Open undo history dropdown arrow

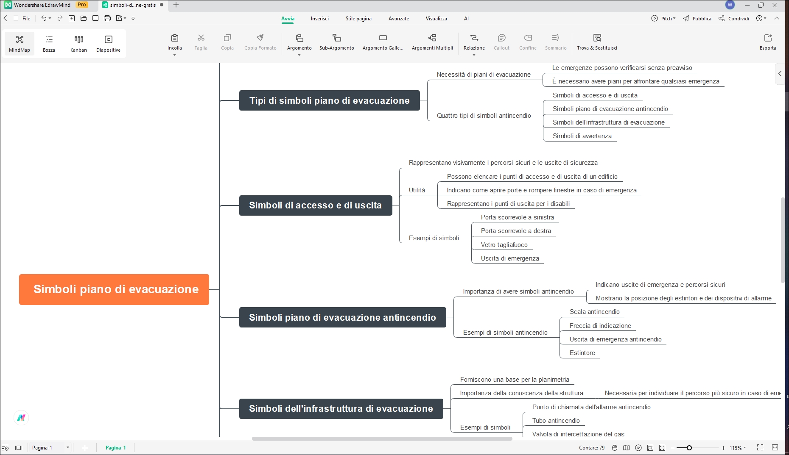pos(50,18)
